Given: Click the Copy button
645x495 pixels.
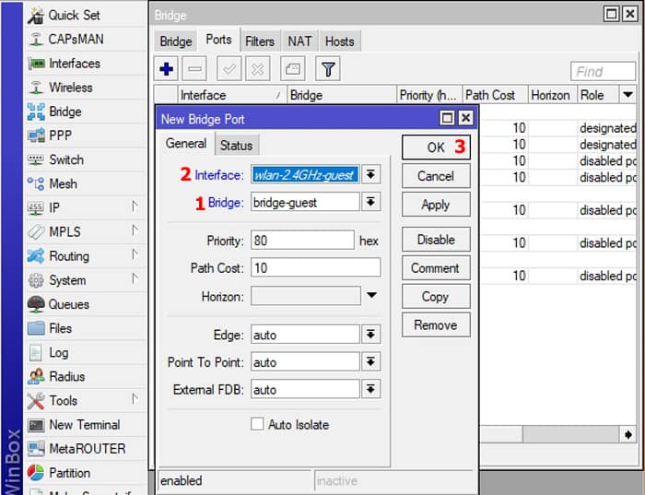Looking at the screenshot, I should click(436, 296).
